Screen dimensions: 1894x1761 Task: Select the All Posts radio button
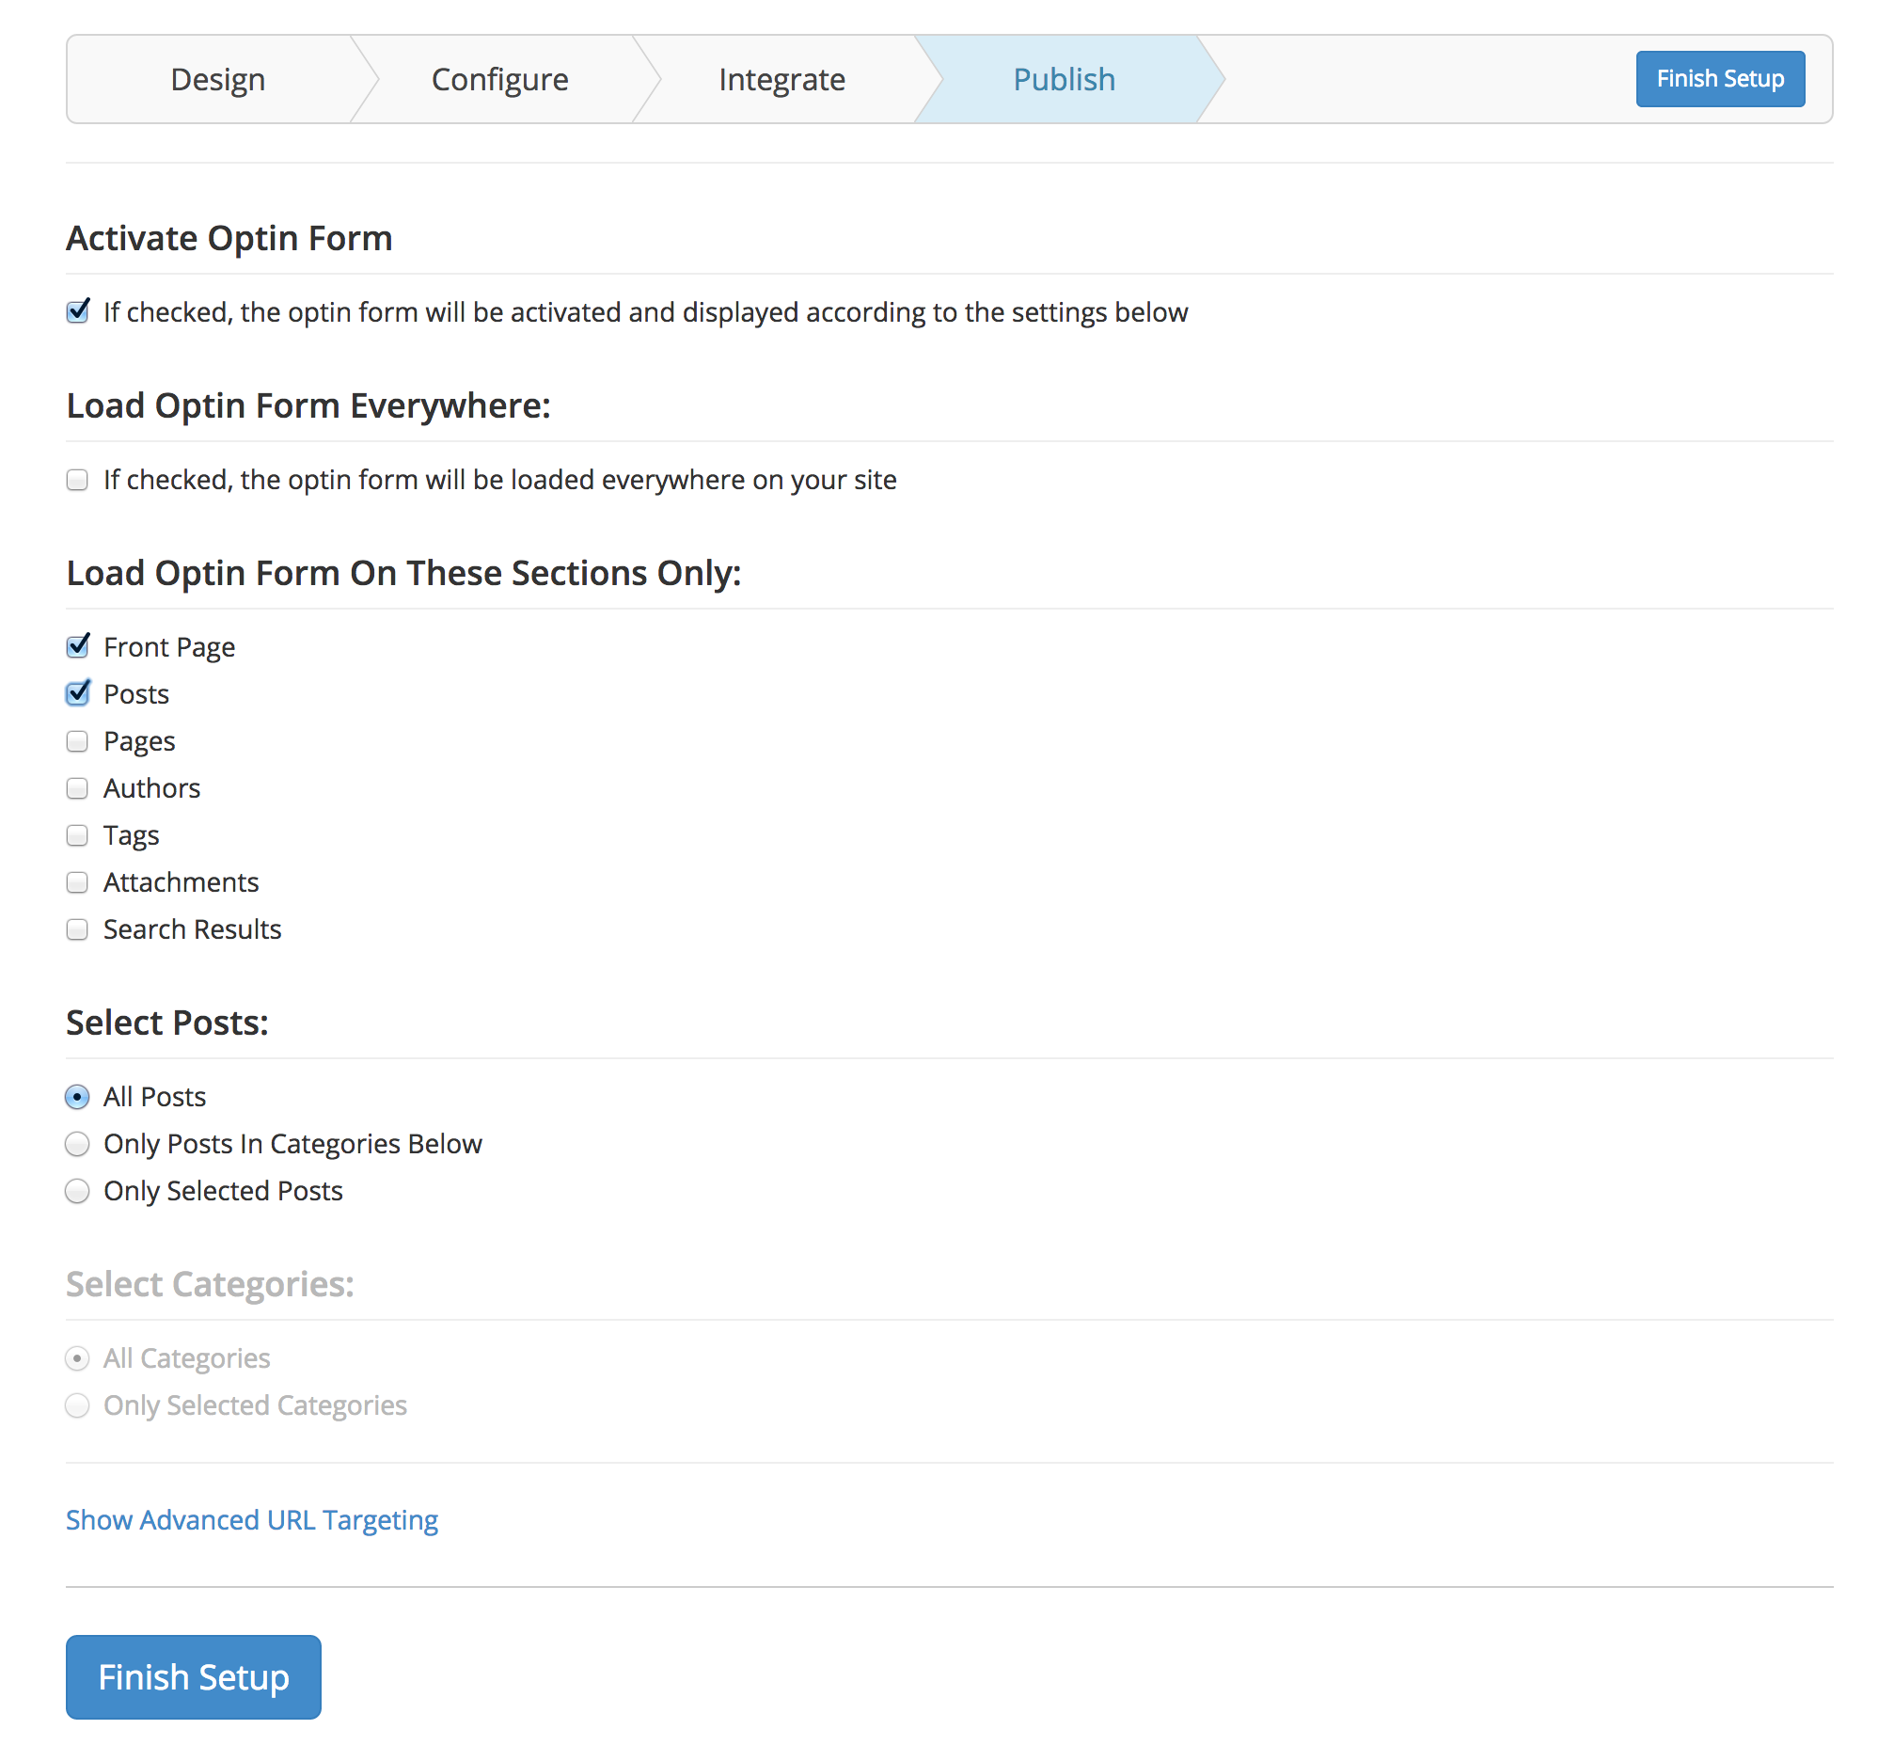(x=78, y=1097)
